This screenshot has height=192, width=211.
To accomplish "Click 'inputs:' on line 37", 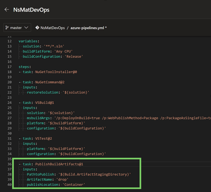I will tap(30, 169).
